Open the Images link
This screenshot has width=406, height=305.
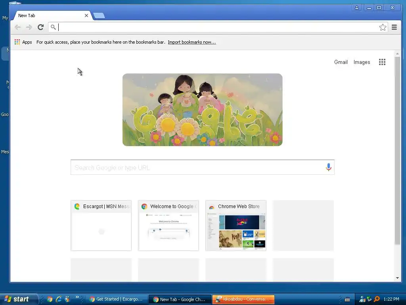click(362, 62)
